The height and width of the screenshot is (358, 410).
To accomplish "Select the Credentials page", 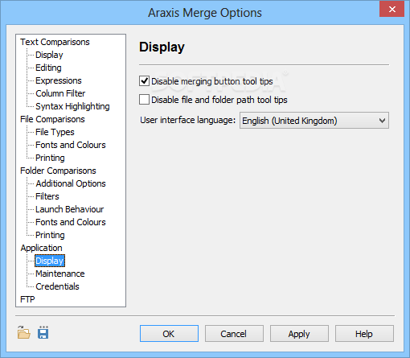I will click(57, 286).
